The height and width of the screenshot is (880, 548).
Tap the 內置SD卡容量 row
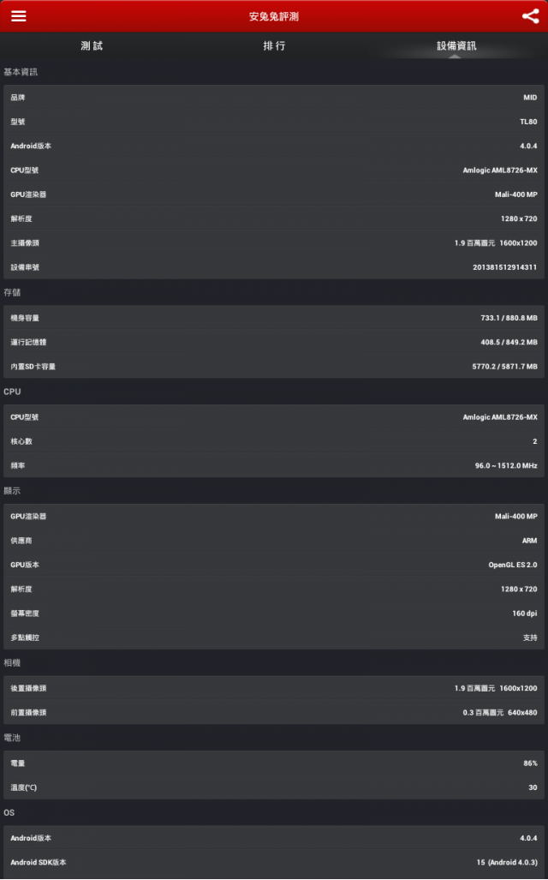(274, 367)
